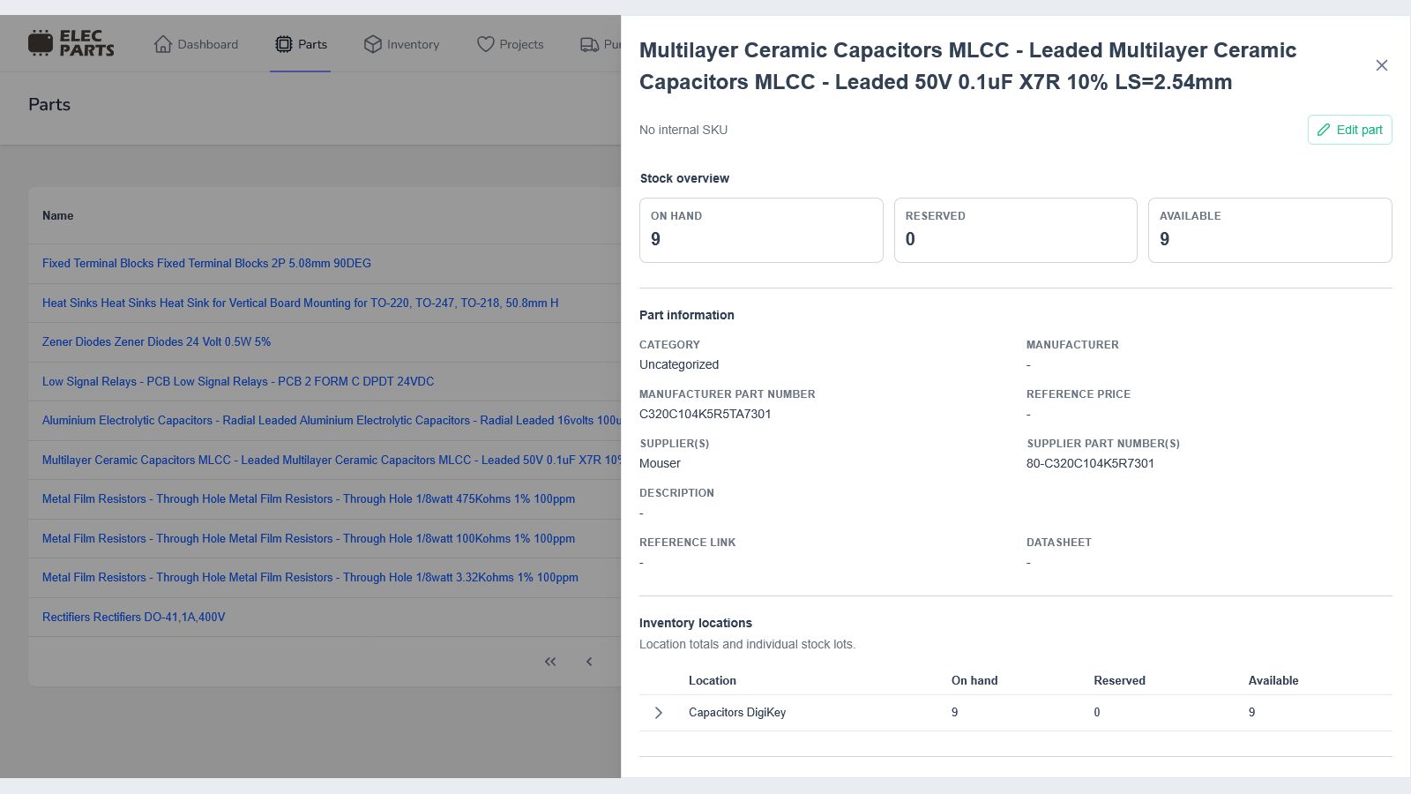Open Zener Diodes 24 Volt part

tap(156, 341)
